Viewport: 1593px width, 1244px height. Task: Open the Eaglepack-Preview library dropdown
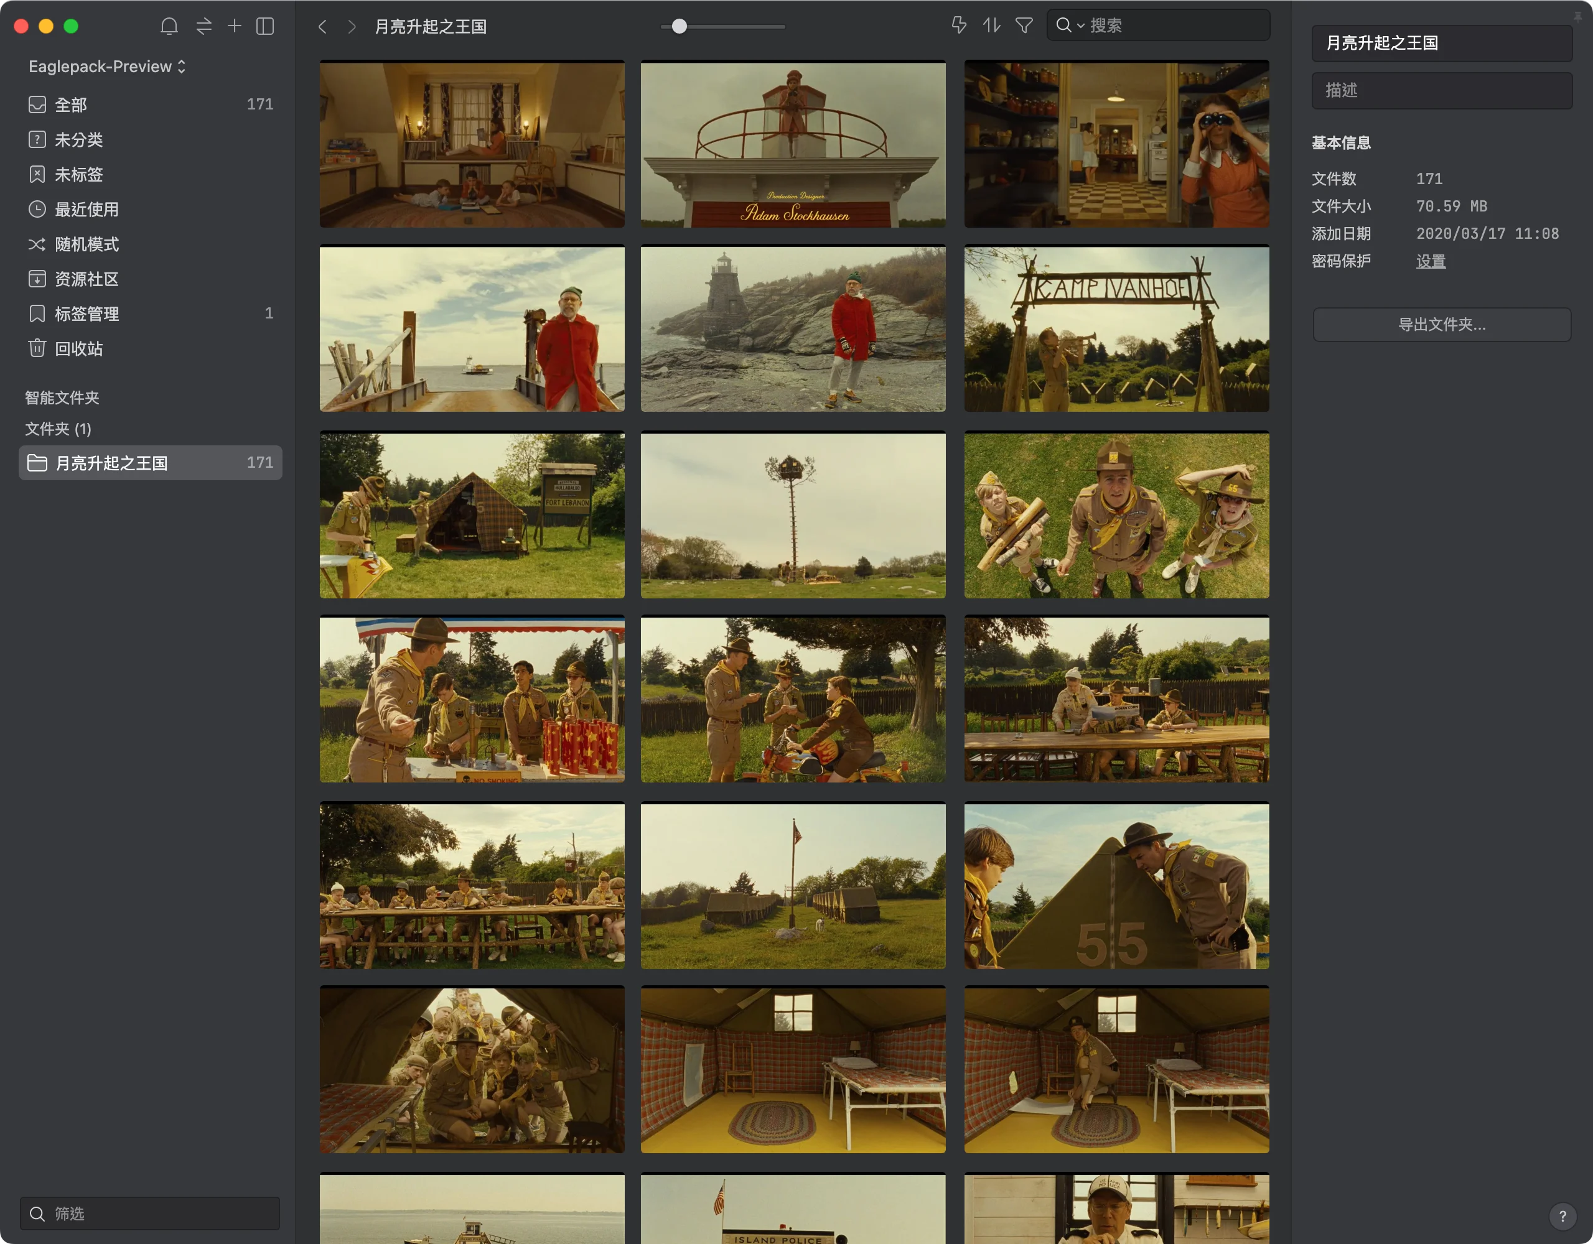[x=107, y=67]
